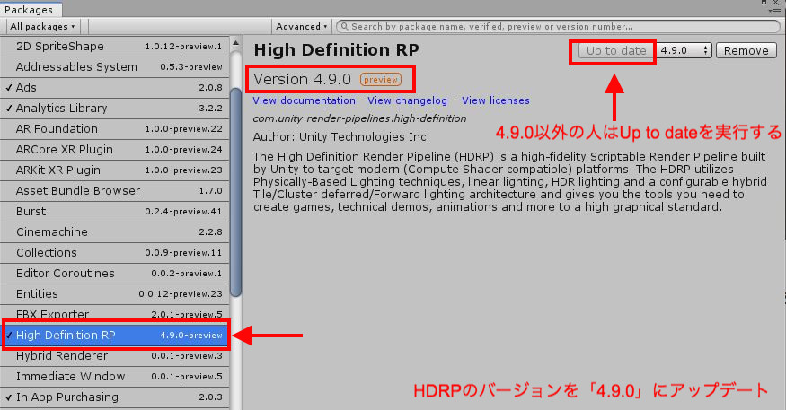Click the orange preview tag badge
The image size is (786, 410).
click(x=381, y=79)
